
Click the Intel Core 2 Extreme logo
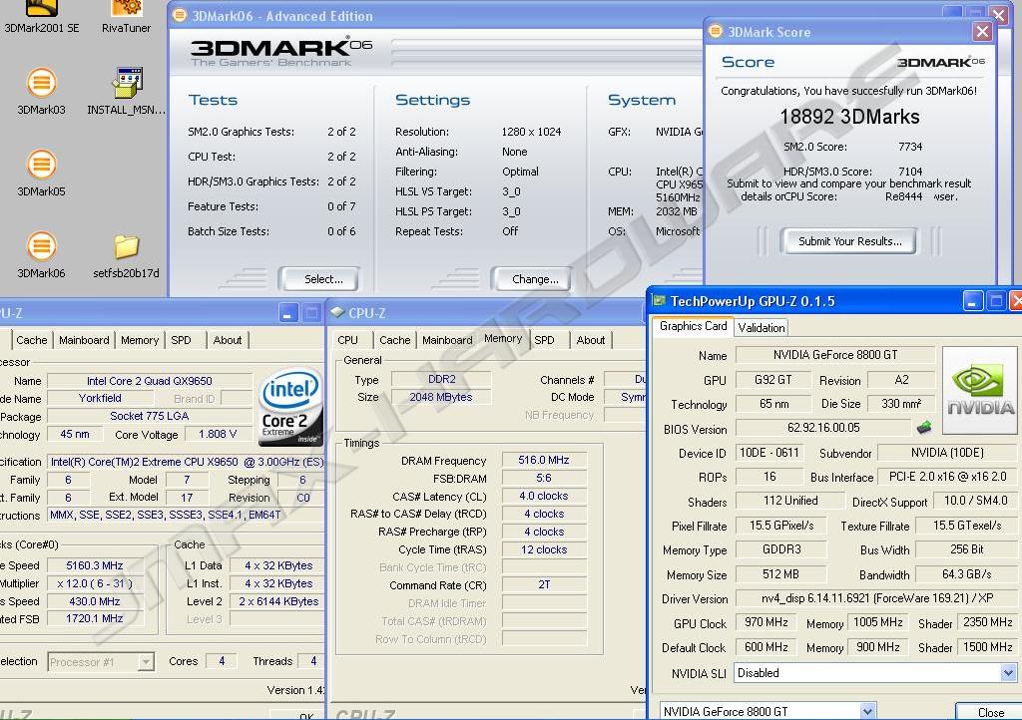(x=290, y=407)
